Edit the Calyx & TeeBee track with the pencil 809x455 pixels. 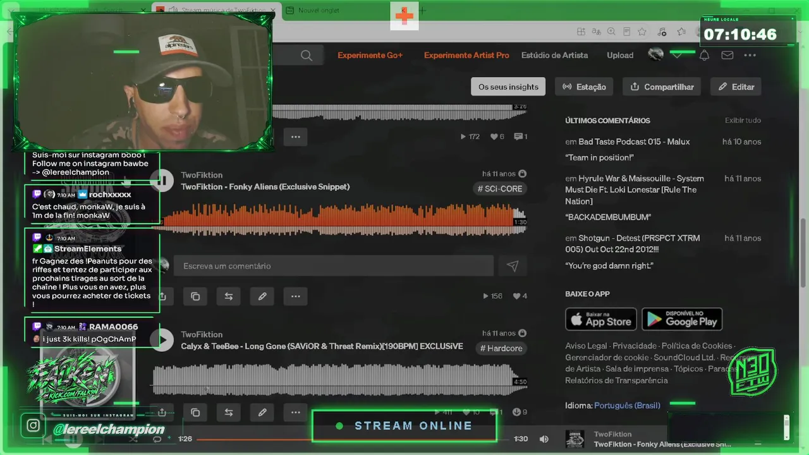[262, 413]
